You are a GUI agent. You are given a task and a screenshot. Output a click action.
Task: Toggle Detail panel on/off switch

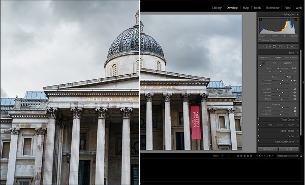click(259, 136)
